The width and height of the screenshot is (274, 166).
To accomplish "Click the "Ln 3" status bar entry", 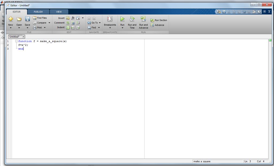I will click(248, 161).
